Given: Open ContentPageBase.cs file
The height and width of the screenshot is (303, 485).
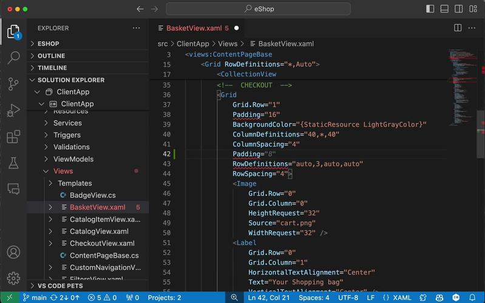Looking at the screenshot, I should [x=88, y=256].
